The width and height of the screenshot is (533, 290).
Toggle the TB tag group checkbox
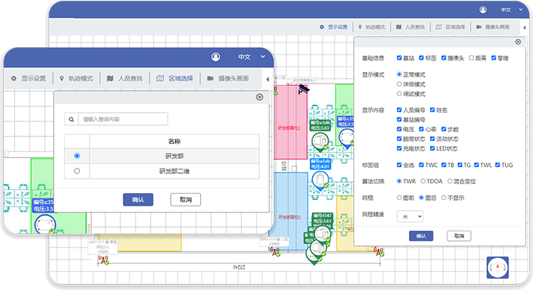(443, 165)
